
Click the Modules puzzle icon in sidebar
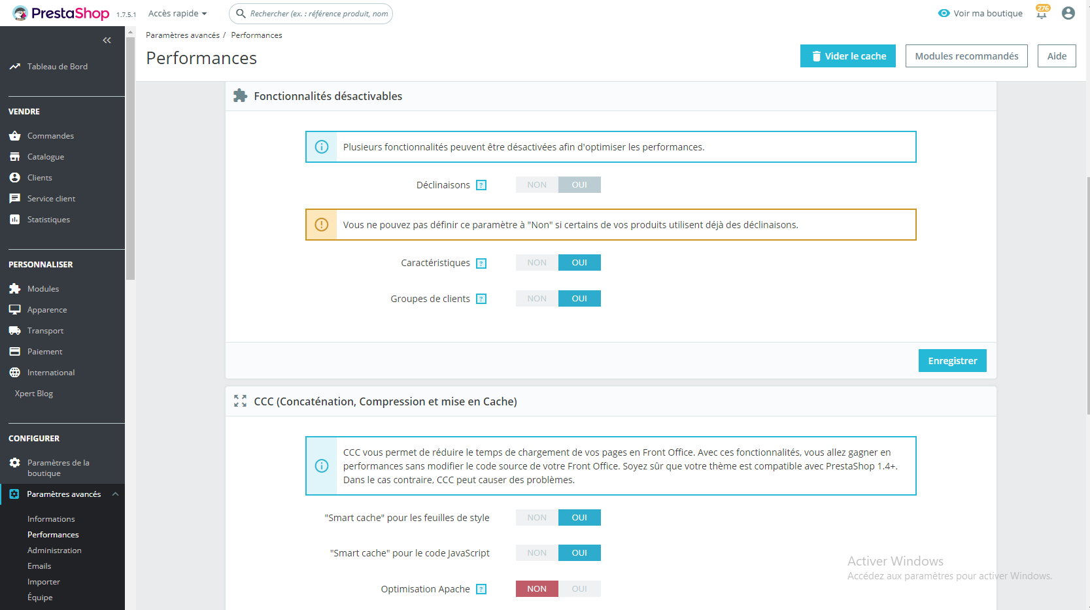(14, 289)
